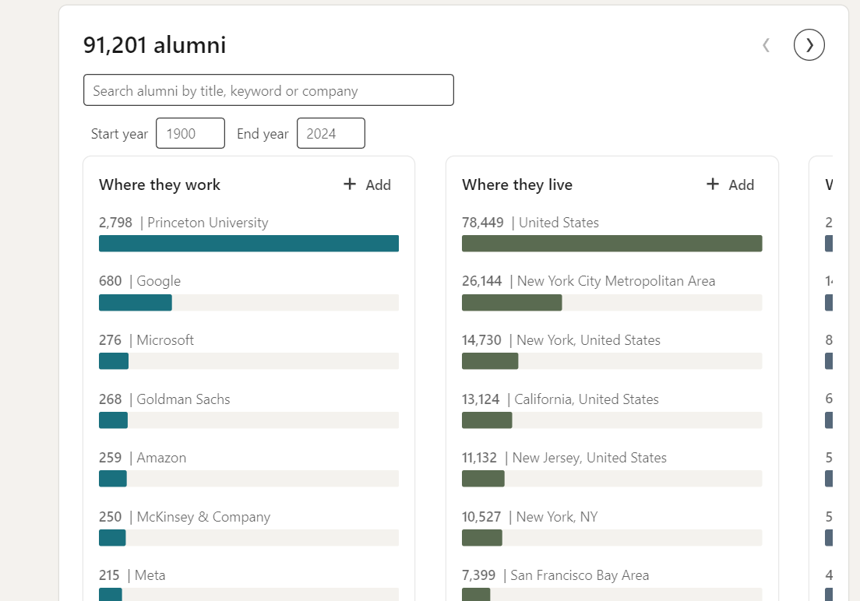860x601 pixels.
Task: Select the Where they live panel header
Action: tap(517, 185)
